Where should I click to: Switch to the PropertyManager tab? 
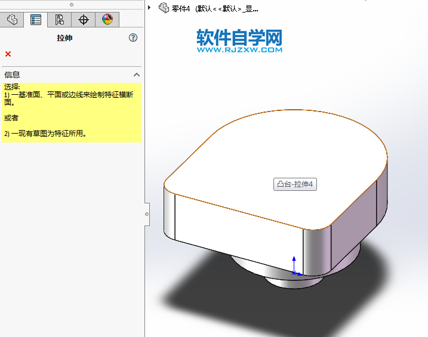[35, 20]
